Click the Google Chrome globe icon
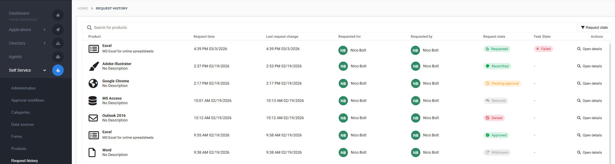 pyautogui.click(x=93, y=83)
